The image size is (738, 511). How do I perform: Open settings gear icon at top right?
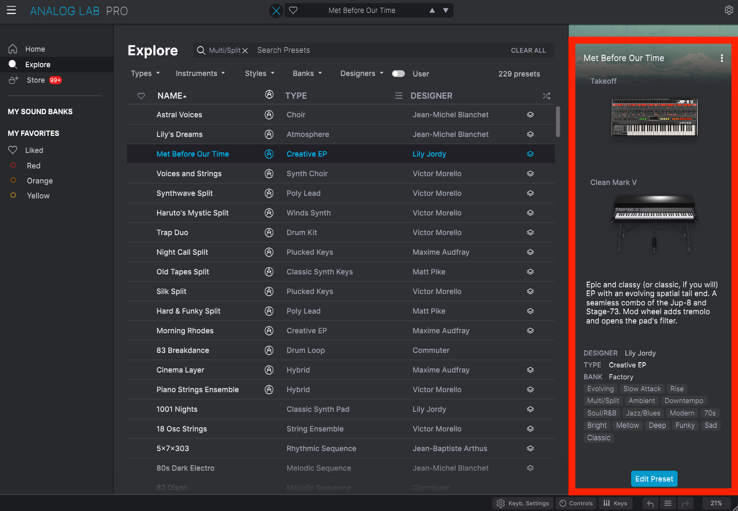coord(729,10)
